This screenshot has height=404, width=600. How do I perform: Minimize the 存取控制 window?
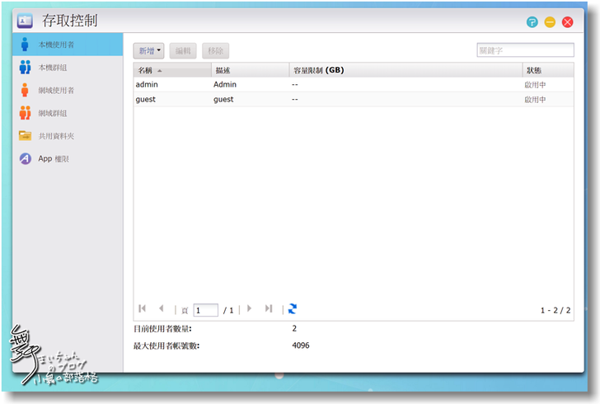(x=550, y=21)
